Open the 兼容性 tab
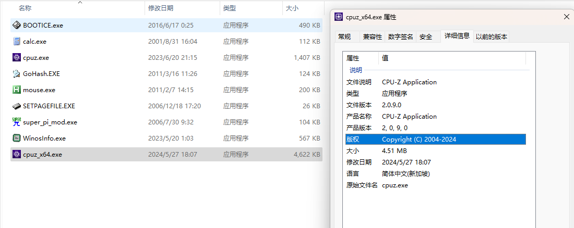 click(x=373, y=36)
